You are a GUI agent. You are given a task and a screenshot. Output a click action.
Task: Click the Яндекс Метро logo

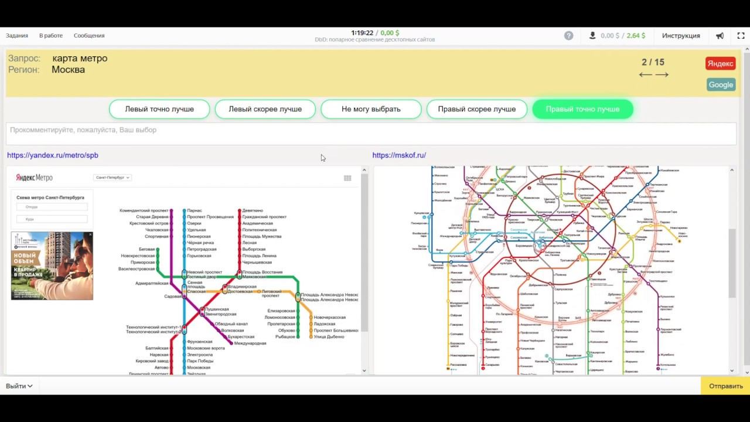[34, 178]
